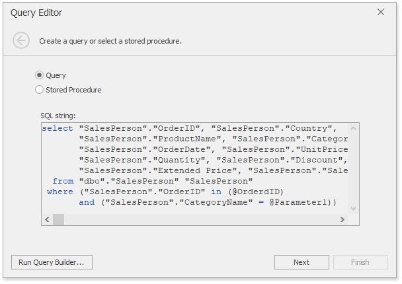Click the Query Editor title bar text
The image size is (402, 284).
click(36, 13)
